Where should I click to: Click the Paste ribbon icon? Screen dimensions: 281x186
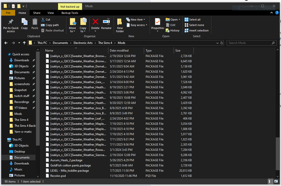point(35,22)
